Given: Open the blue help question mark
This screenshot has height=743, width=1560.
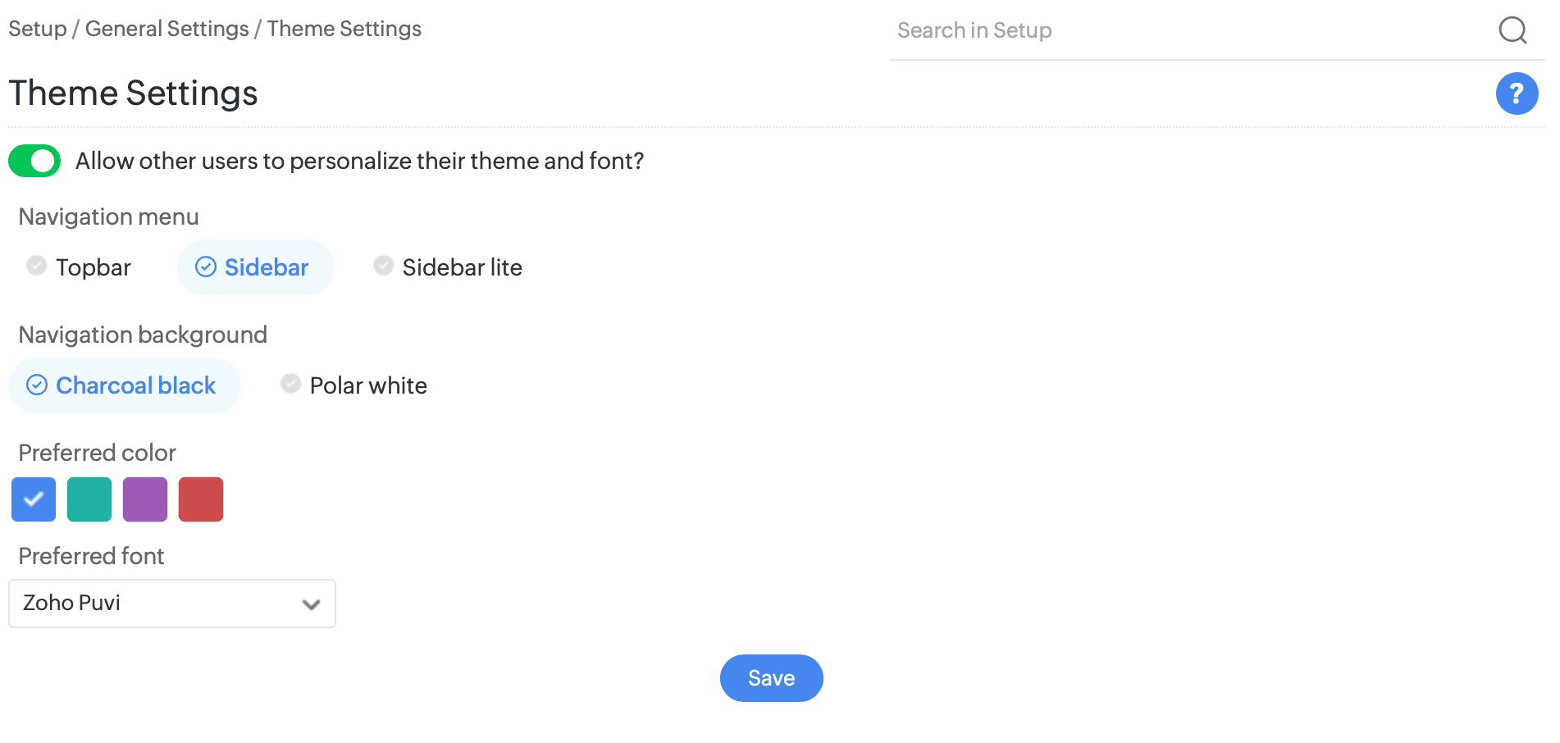Looking at the screenshot, I should 1517,93.
